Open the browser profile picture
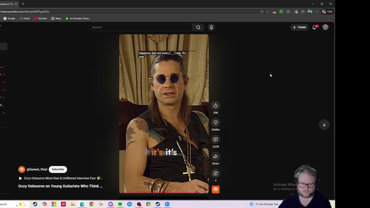Image resolution: width=370 pixels, height=208 pixels. coord(310,12)
